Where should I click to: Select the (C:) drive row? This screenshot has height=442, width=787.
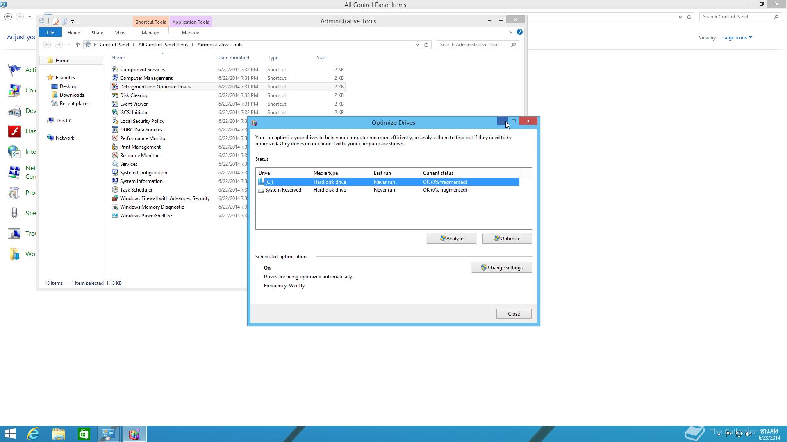(387, 182)
